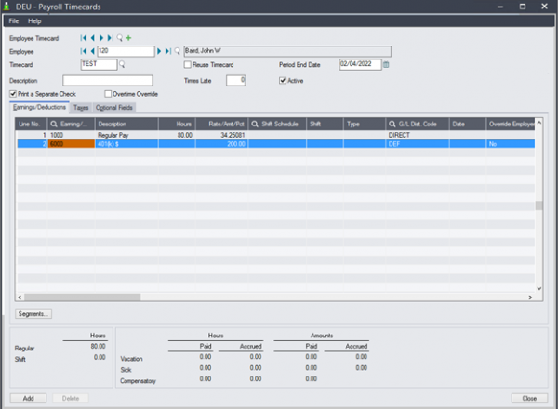Click the Period End Date field

[360, 64]
